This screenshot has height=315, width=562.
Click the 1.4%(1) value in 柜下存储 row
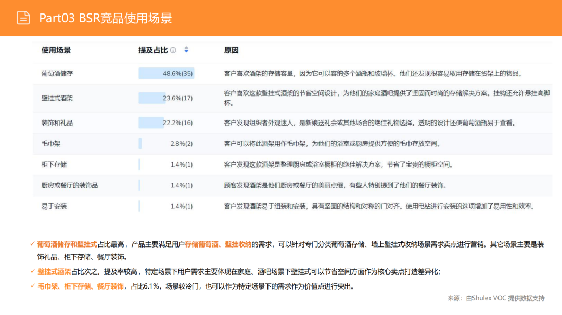(x=182, y=165)
